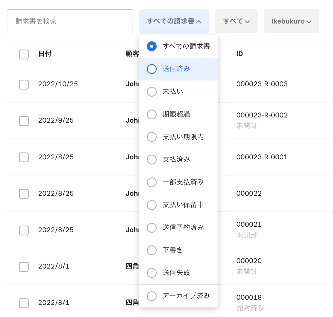Choose the アーカイブ済み option
This screenshot has width=333, height=317.
[186, 296]
